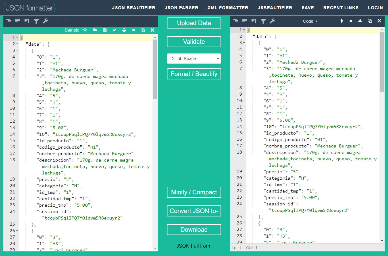Go to RECENT LINKS in top menu

tap(341, 8)
